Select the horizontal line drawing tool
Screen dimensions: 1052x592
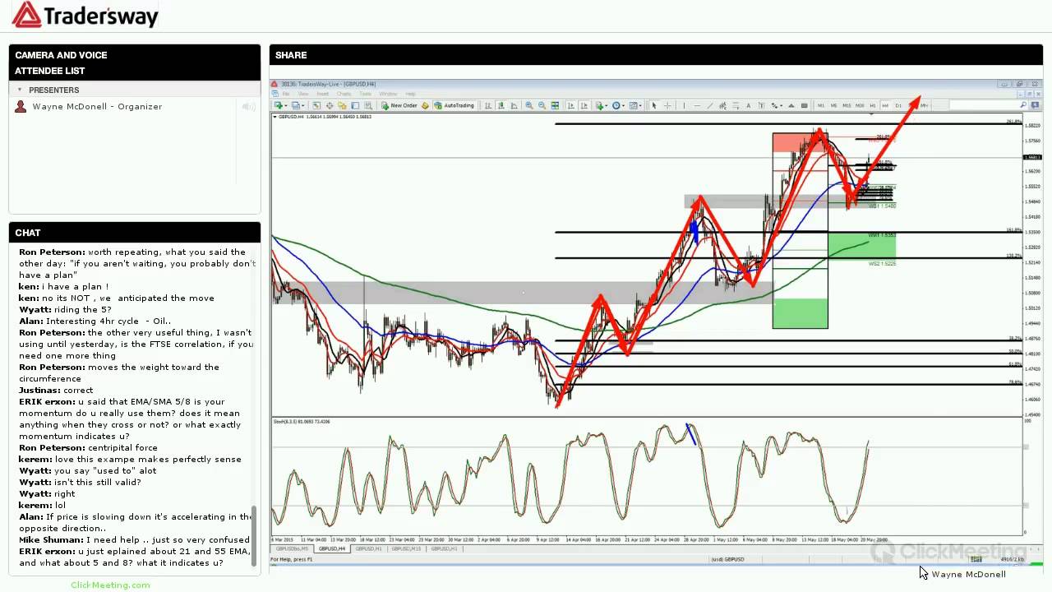(697, 105)
